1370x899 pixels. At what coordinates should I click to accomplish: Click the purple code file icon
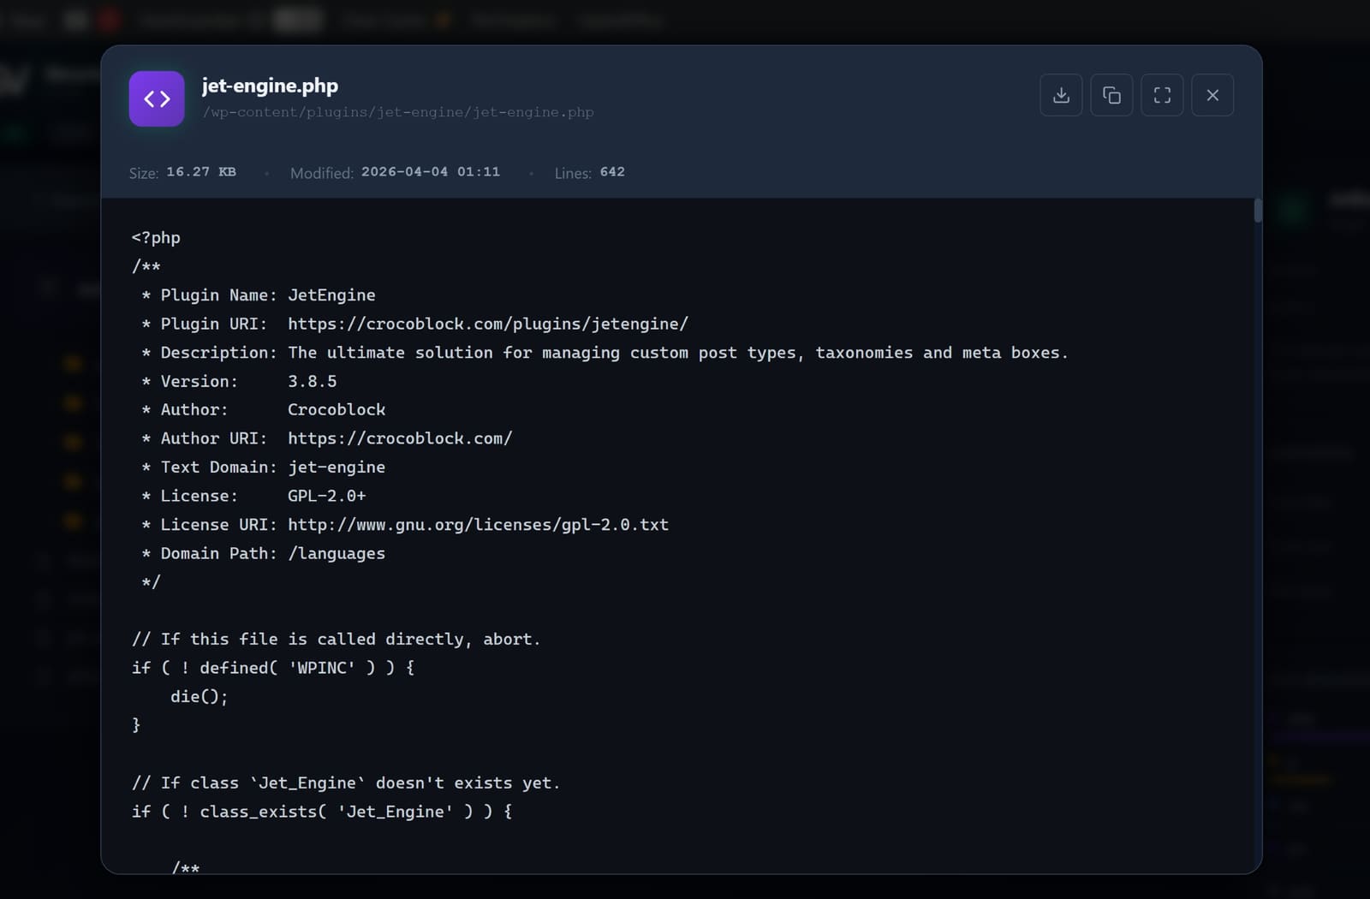coord(157,98)
